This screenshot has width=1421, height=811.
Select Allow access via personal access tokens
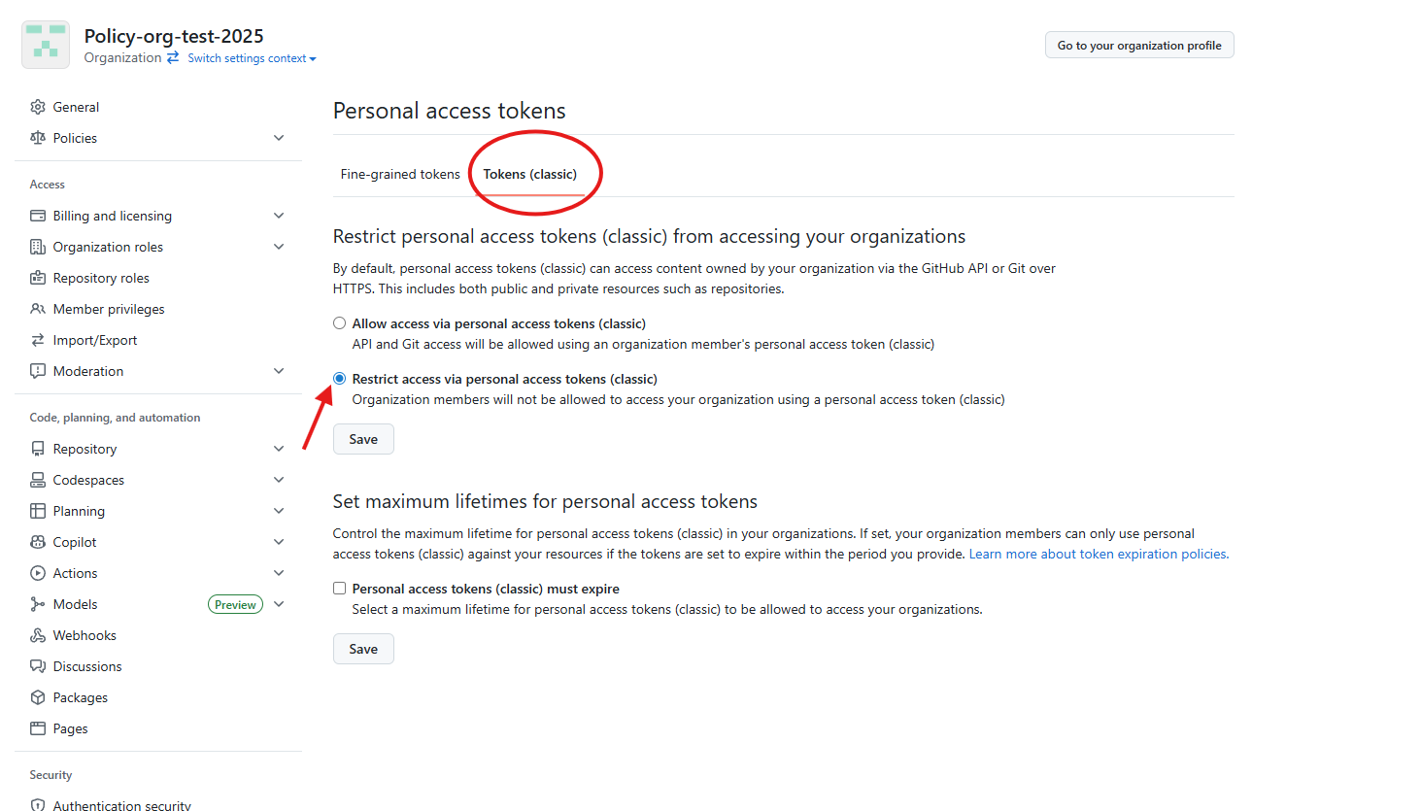point(340,323)
